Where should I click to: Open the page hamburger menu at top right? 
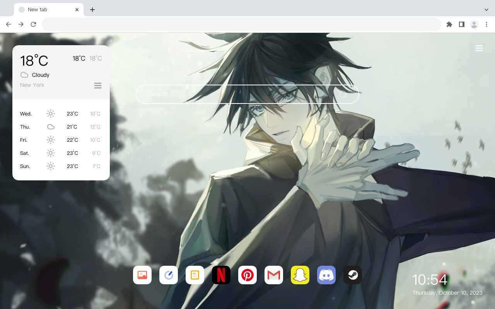[479, 48]
